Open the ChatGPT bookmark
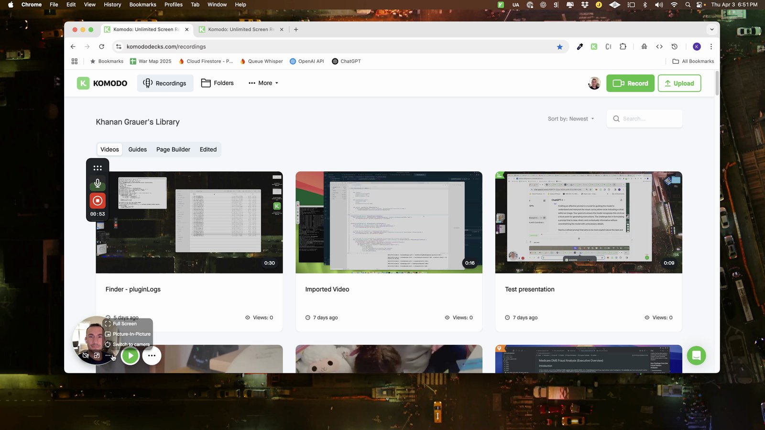 [346, 61]
